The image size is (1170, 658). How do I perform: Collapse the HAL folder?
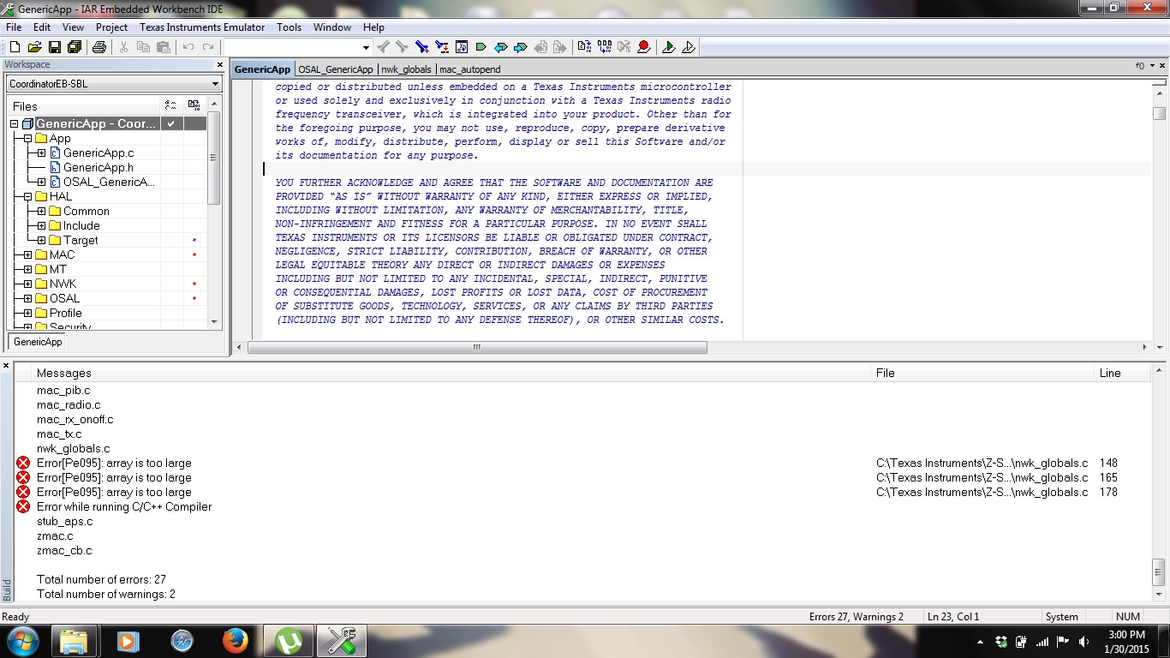27,197
